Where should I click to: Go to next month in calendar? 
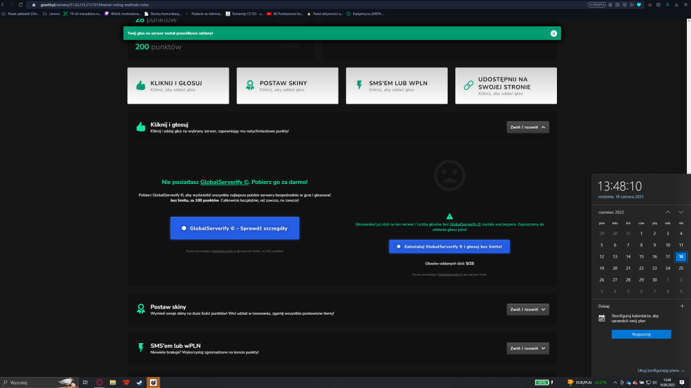pyautogui.click(x=681, y=212)
